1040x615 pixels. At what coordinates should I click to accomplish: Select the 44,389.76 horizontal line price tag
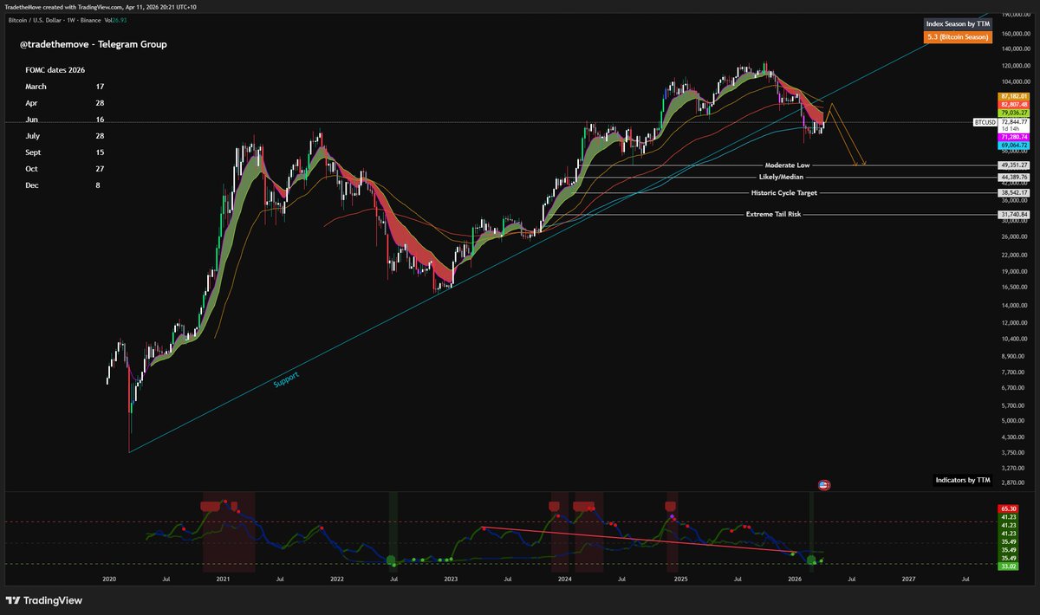pyautogui.click(x=1013, y=177)
